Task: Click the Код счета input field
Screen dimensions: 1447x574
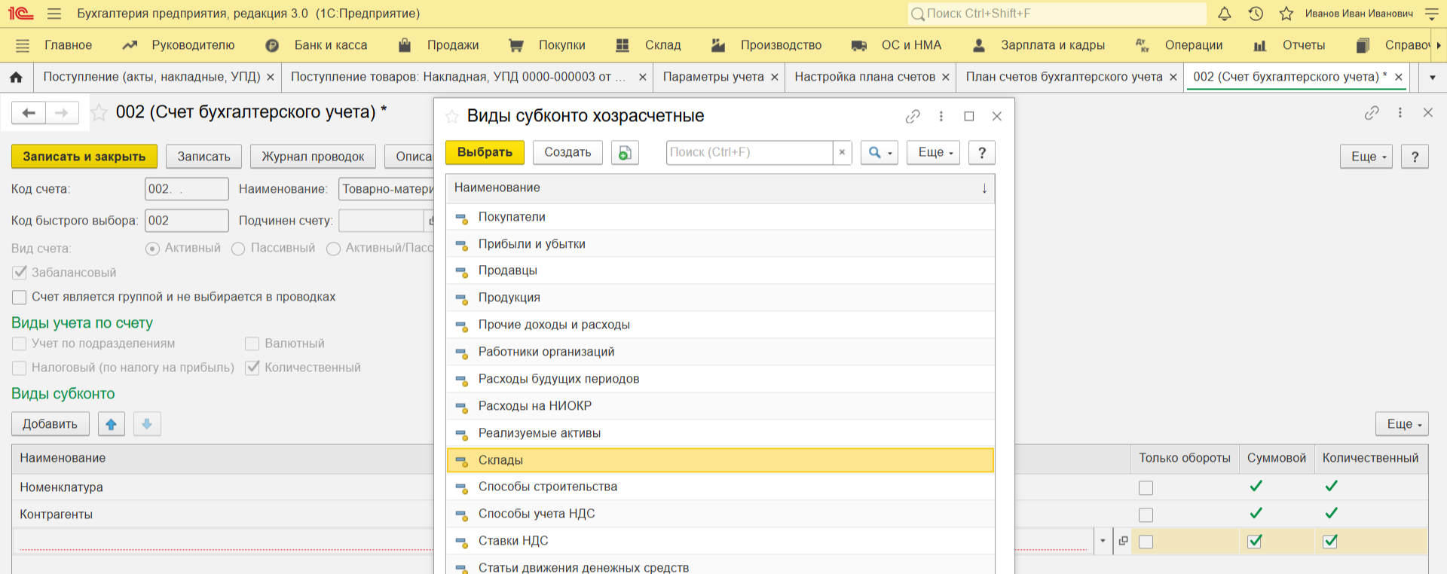Action: tap(186, 189)
